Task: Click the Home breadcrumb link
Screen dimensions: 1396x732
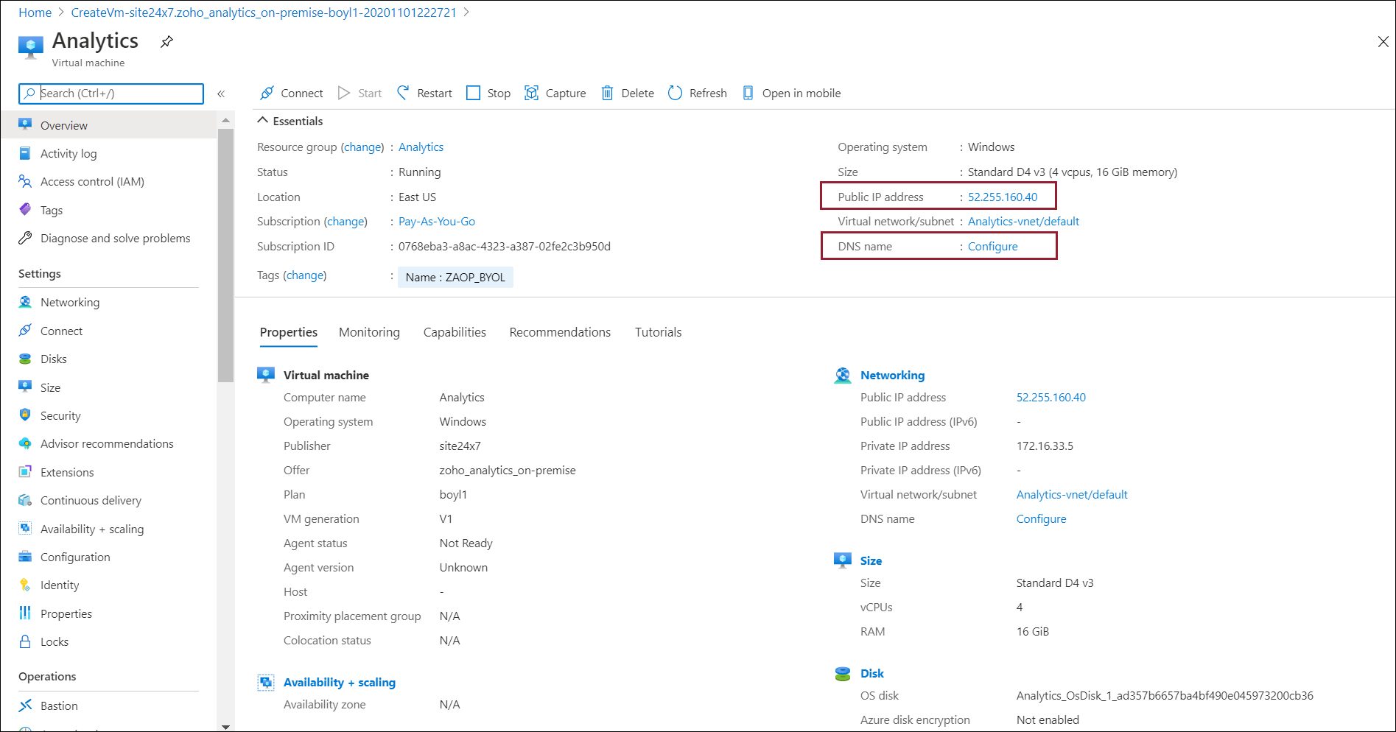Action: (35, 13)
